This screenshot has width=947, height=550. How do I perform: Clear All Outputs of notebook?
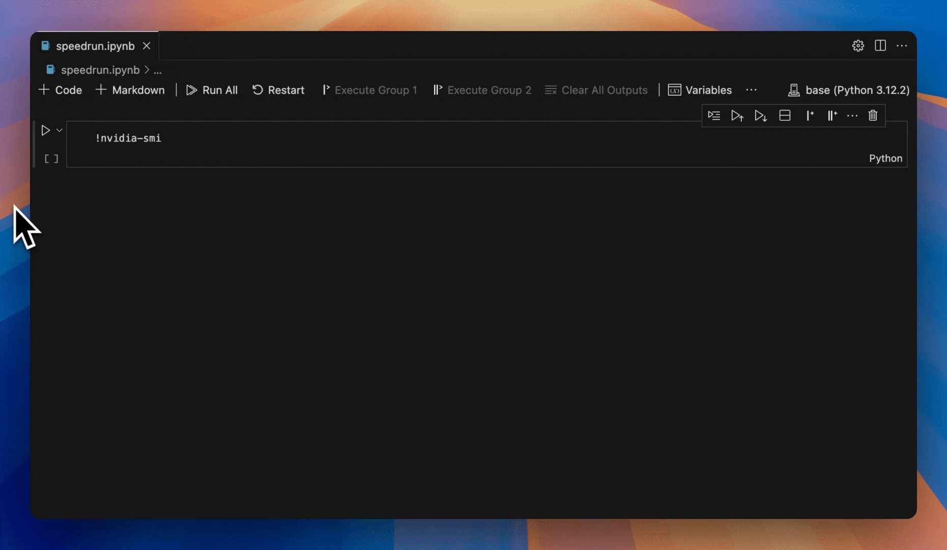[x=596, y=90]
